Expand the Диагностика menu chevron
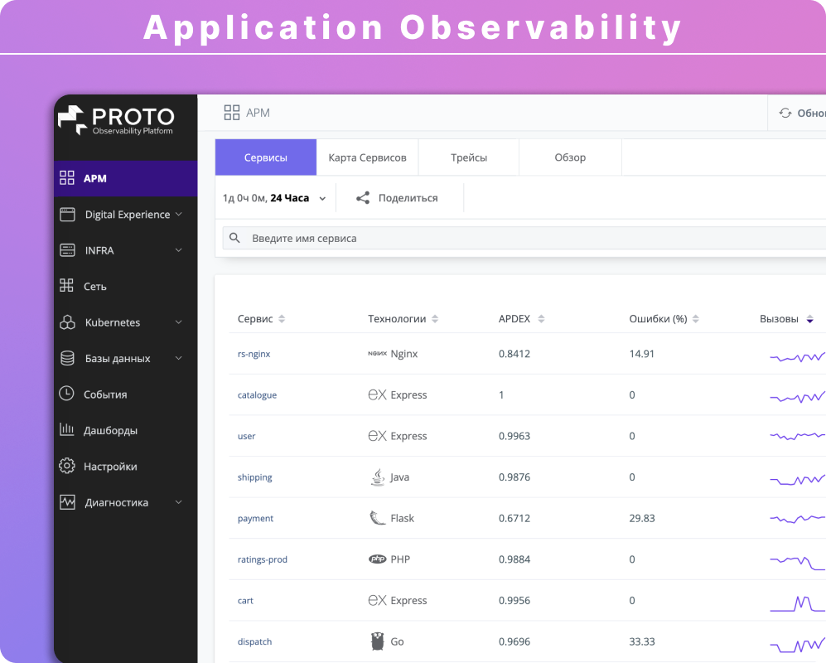The image size is (826, 663). pos(179,502)
